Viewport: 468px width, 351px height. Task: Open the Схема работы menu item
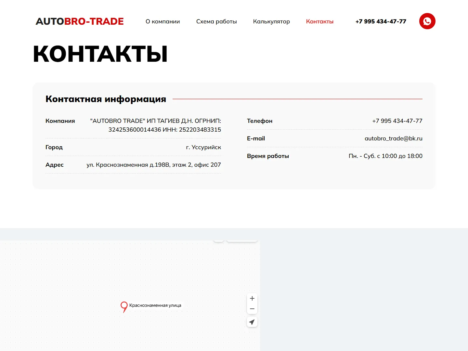(x=216, y=21)
